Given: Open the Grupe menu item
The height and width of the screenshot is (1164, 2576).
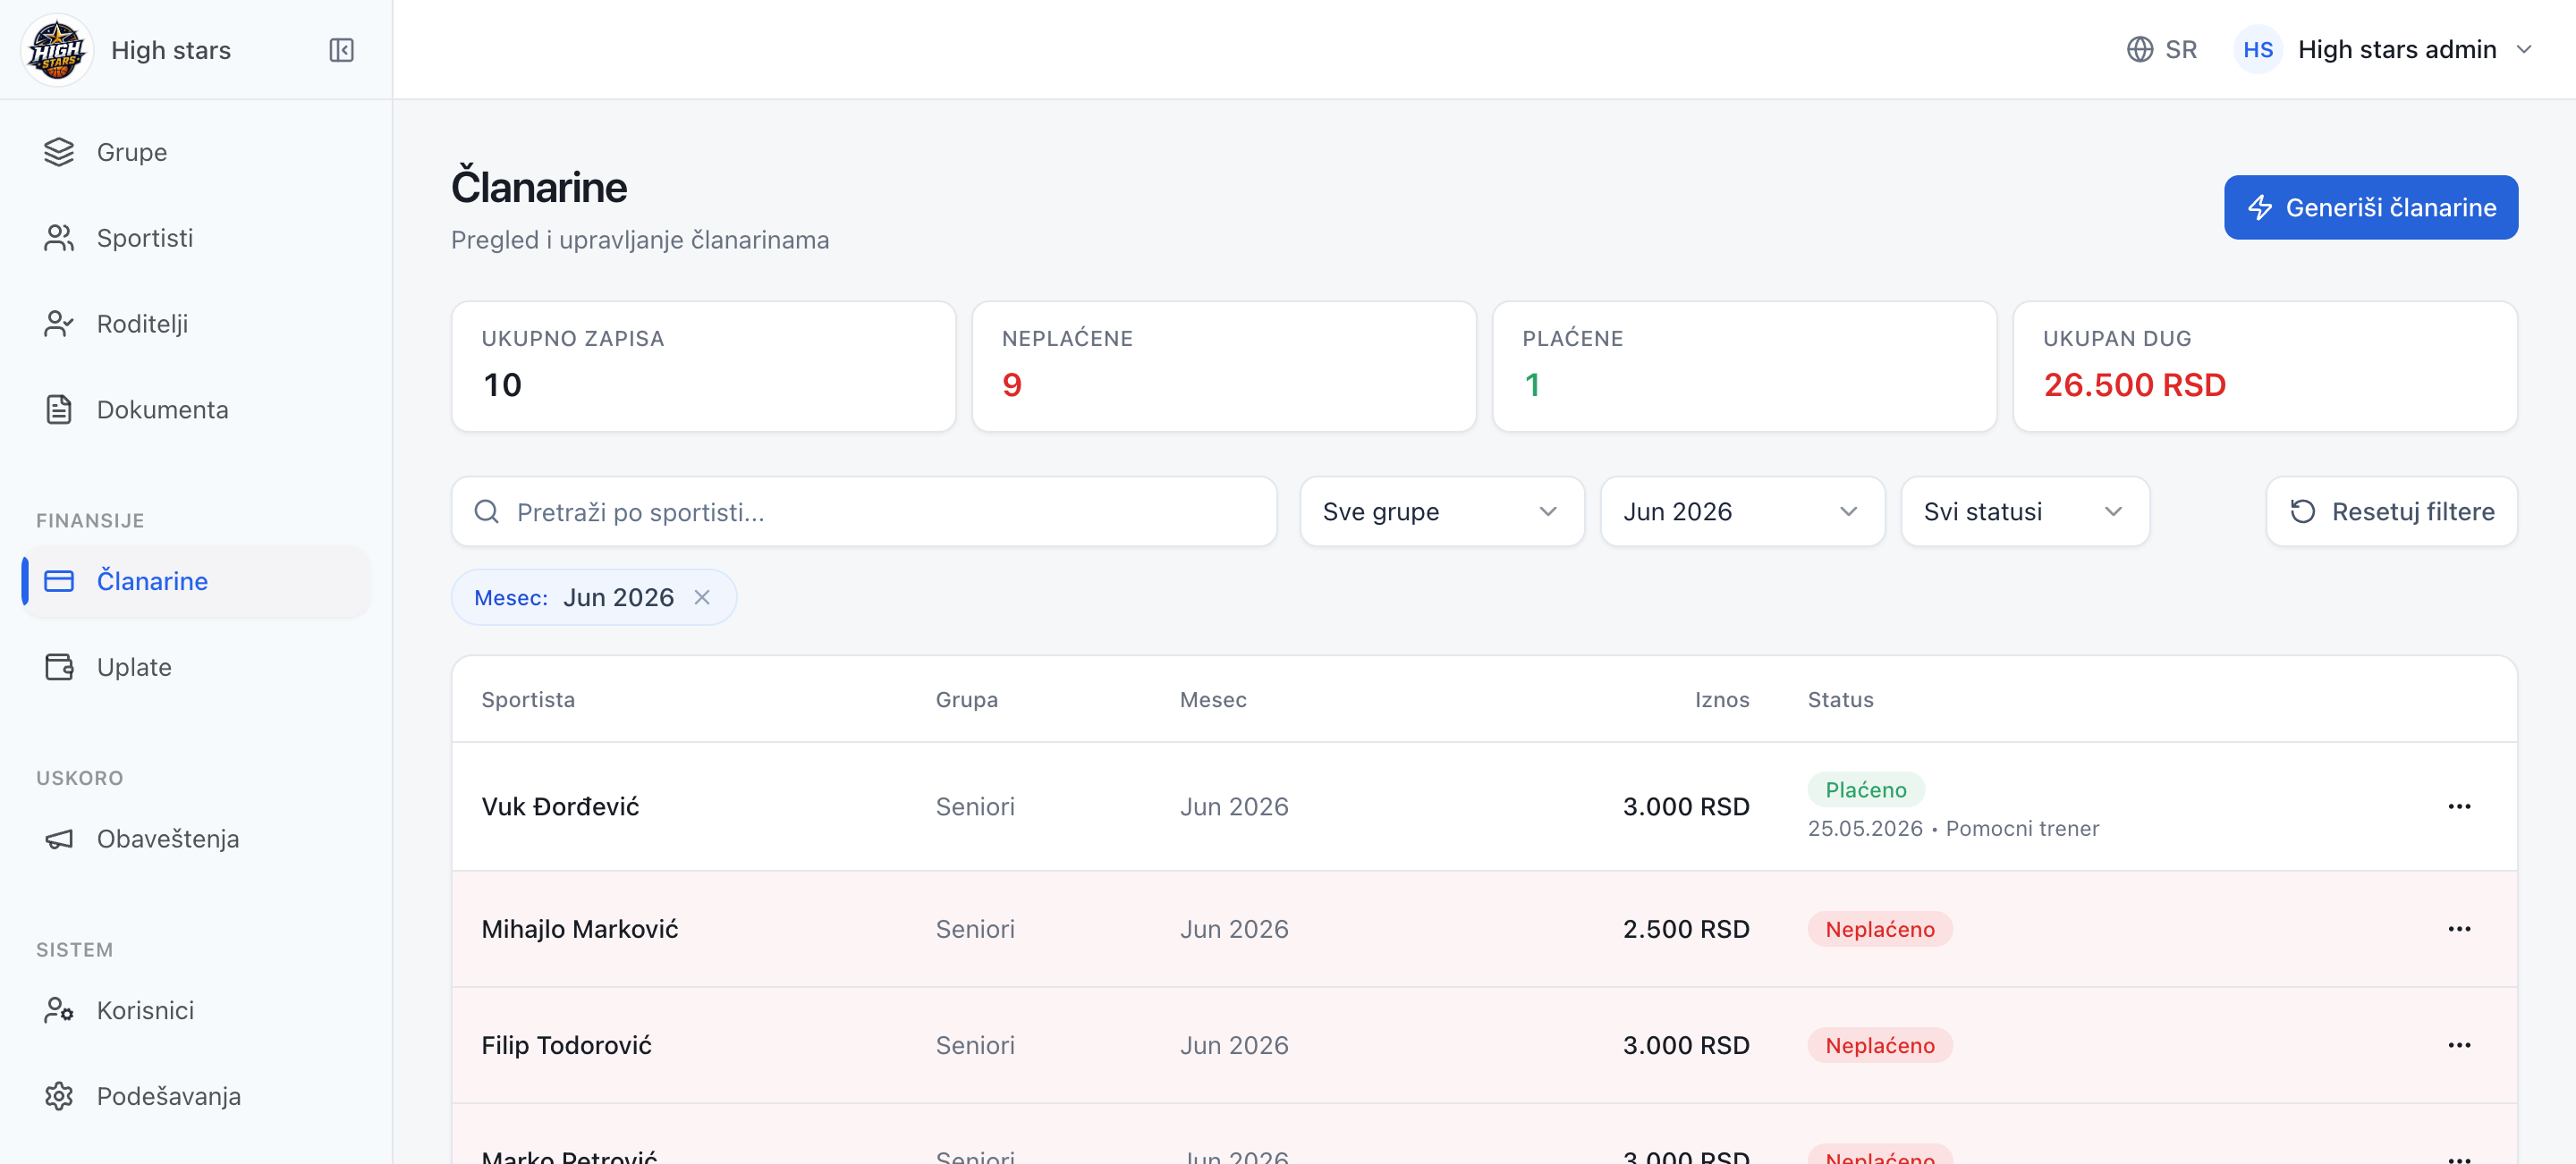Looking at the screenshot, I should tap(197, 152).
